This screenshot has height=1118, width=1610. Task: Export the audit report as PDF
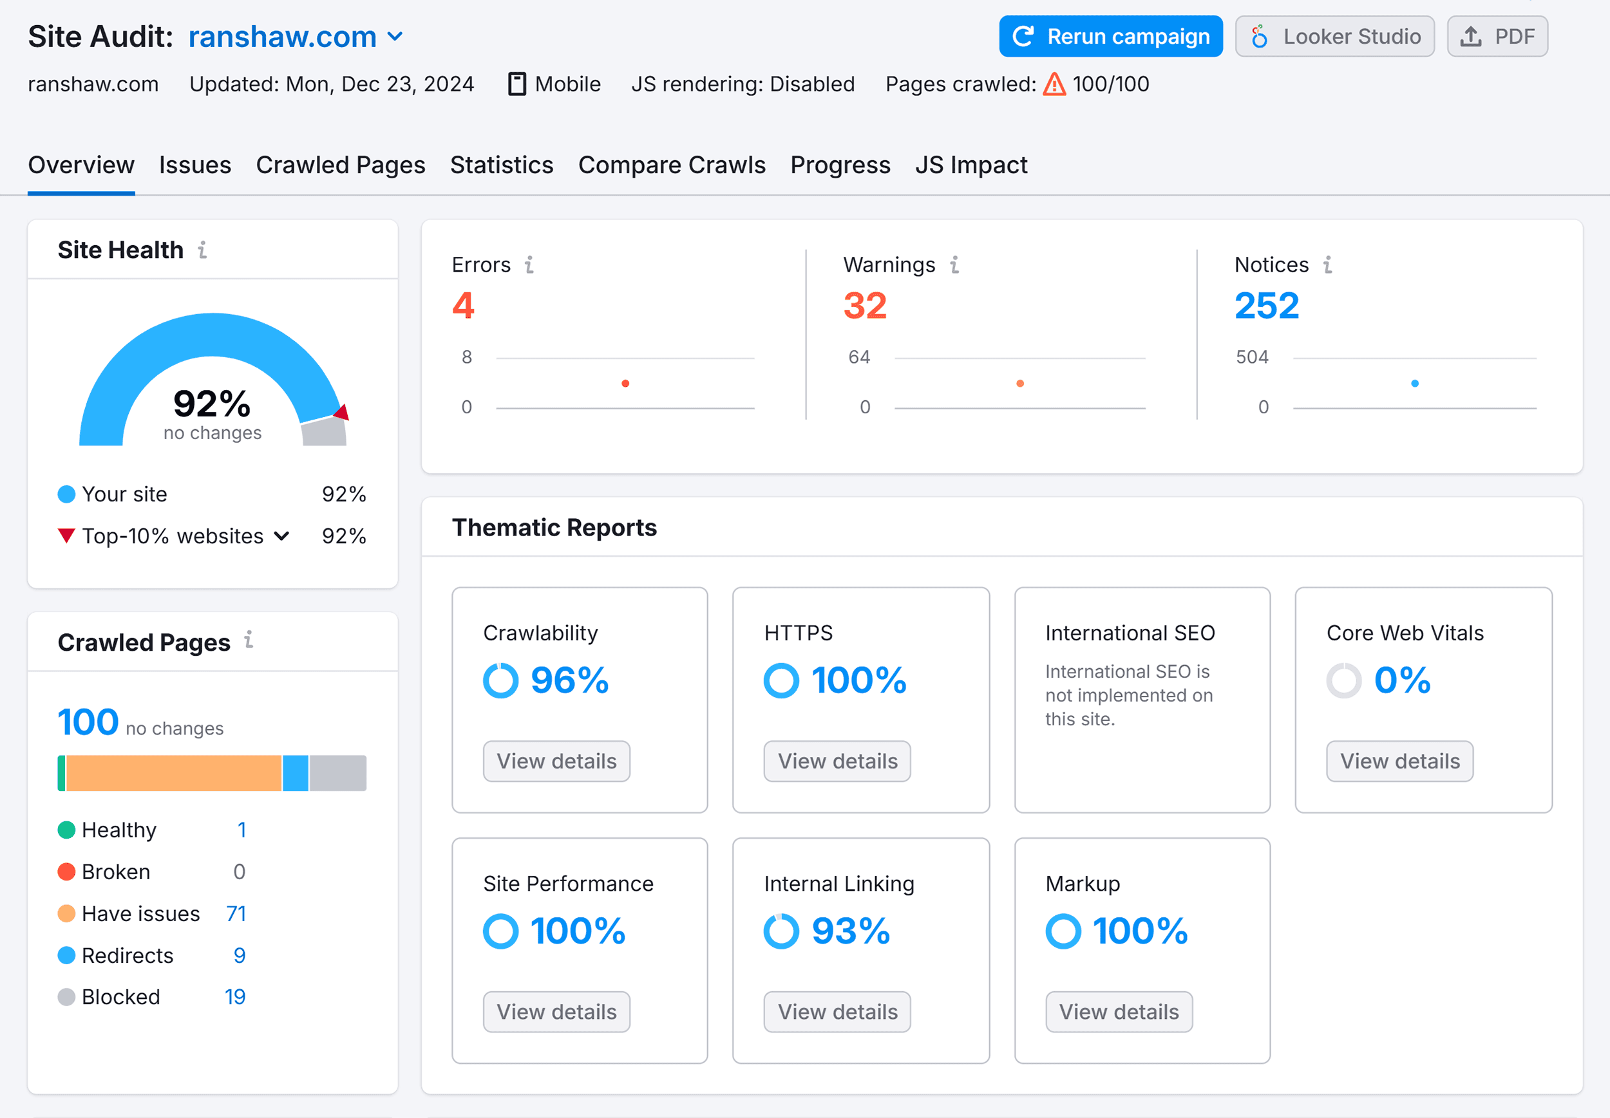tap(1497, 36)
